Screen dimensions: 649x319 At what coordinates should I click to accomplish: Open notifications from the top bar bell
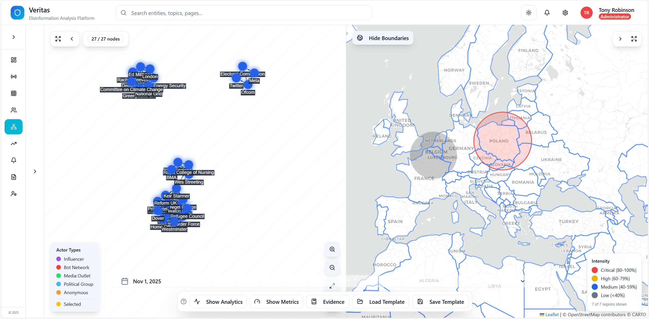pyautogui.click(x=547, y=12)
